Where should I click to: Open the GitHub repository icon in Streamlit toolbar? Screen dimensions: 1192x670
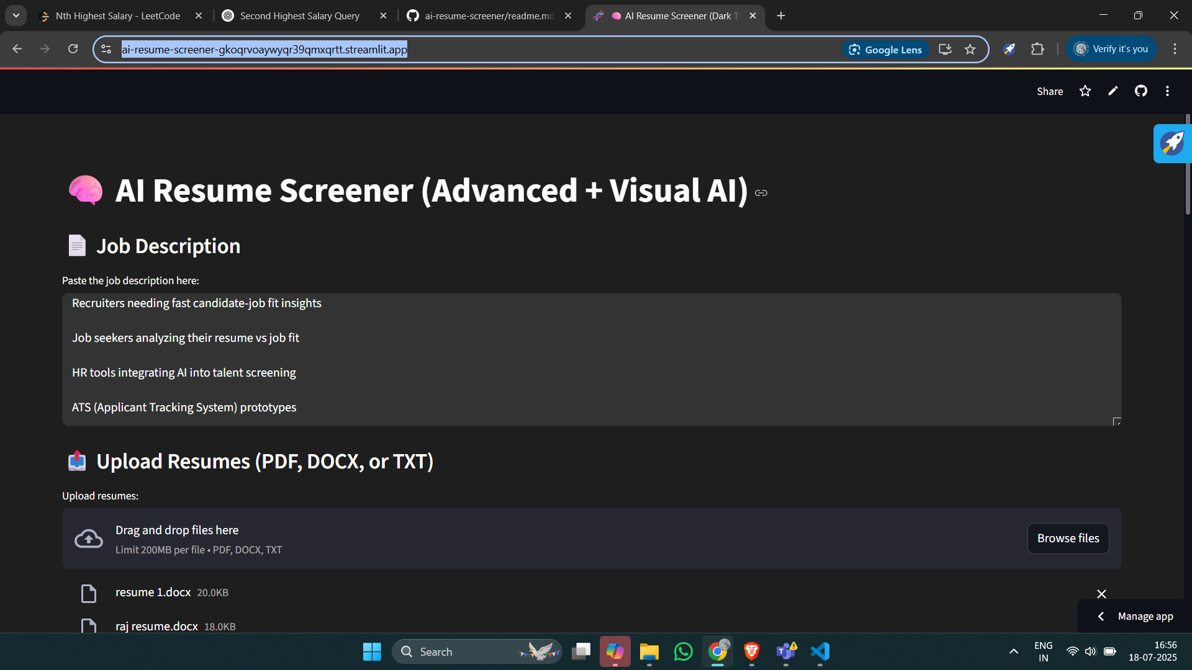1140,91
